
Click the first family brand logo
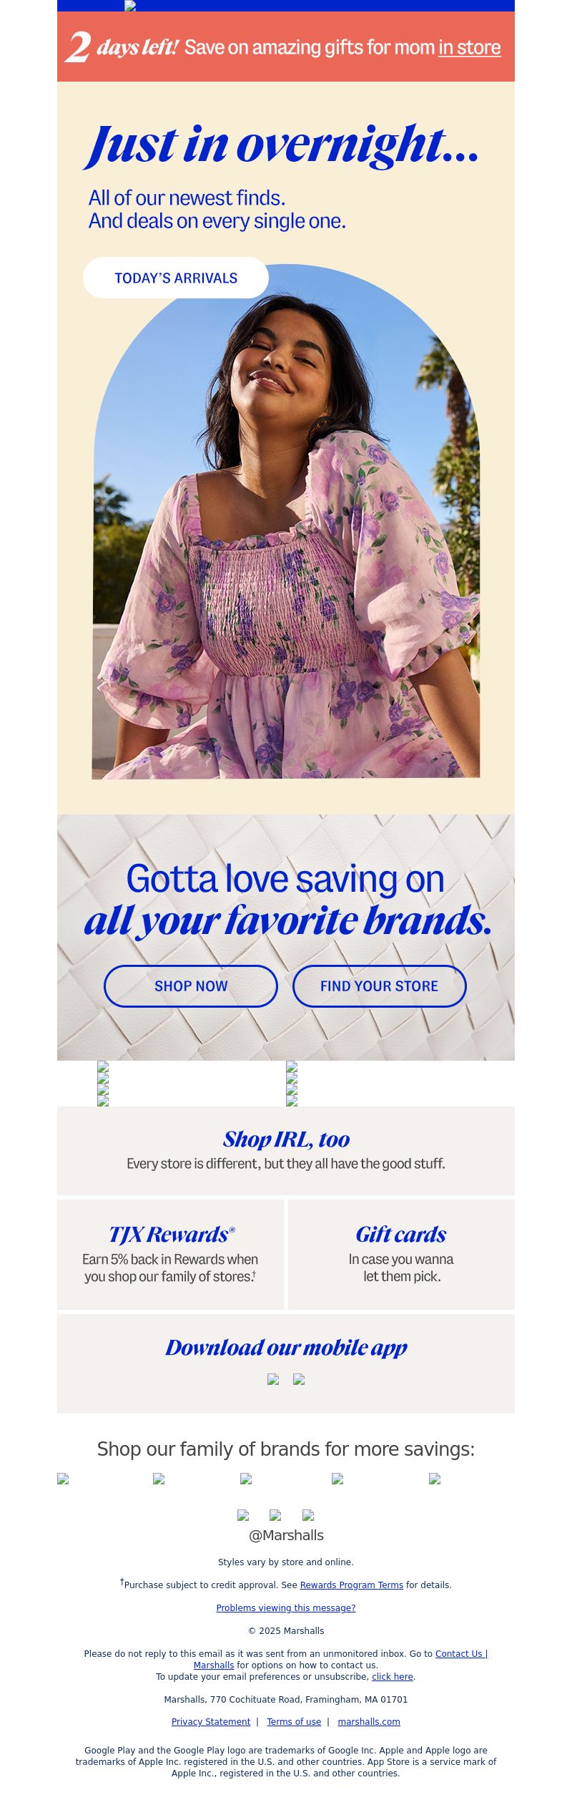point(63,1479)
